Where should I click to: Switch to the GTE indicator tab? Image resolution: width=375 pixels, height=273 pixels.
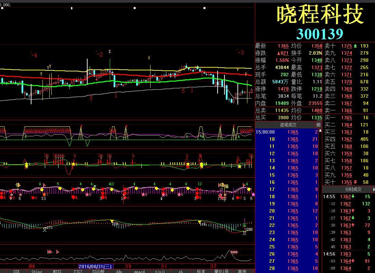point(16,271)
